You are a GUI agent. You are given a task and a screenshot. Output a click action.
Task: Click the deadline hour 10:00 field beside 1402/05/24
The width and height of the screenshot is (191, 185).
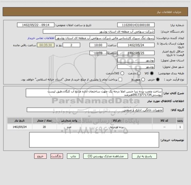[x=98, y=45]
